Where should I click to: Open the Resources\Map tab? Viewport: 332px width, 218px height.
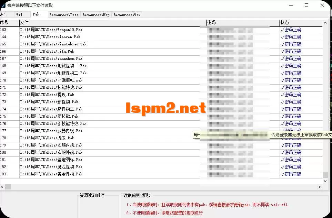(95, 15)
